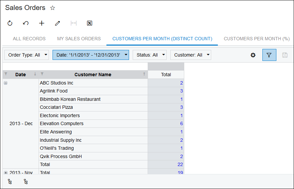Click the pencil Edit icon

(x=58, y=23)
